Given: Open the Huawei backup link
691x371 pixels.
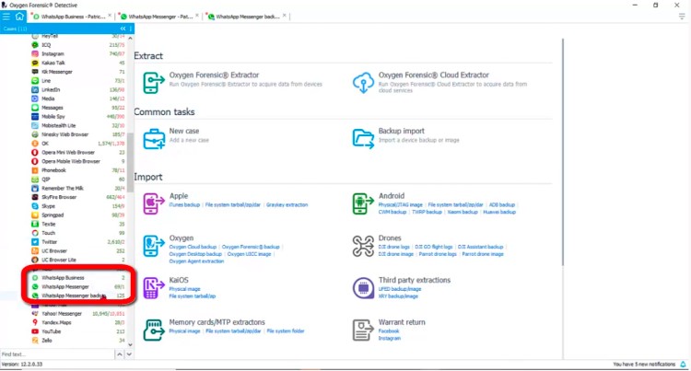Looking at the screenshot, I should [x=498, y=211].
